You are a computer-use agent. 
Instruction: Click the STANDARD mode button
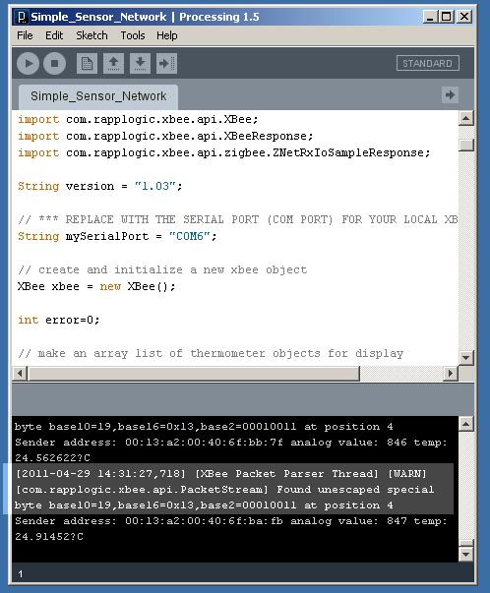[x=428, y=63]
